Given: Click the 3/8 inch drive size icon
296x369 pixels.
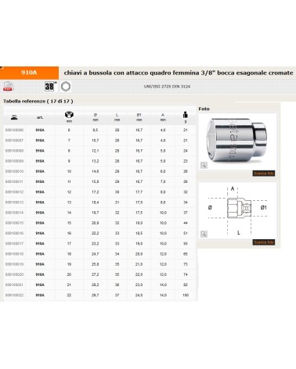Looking at the screenshot, I should click(50, 86).
